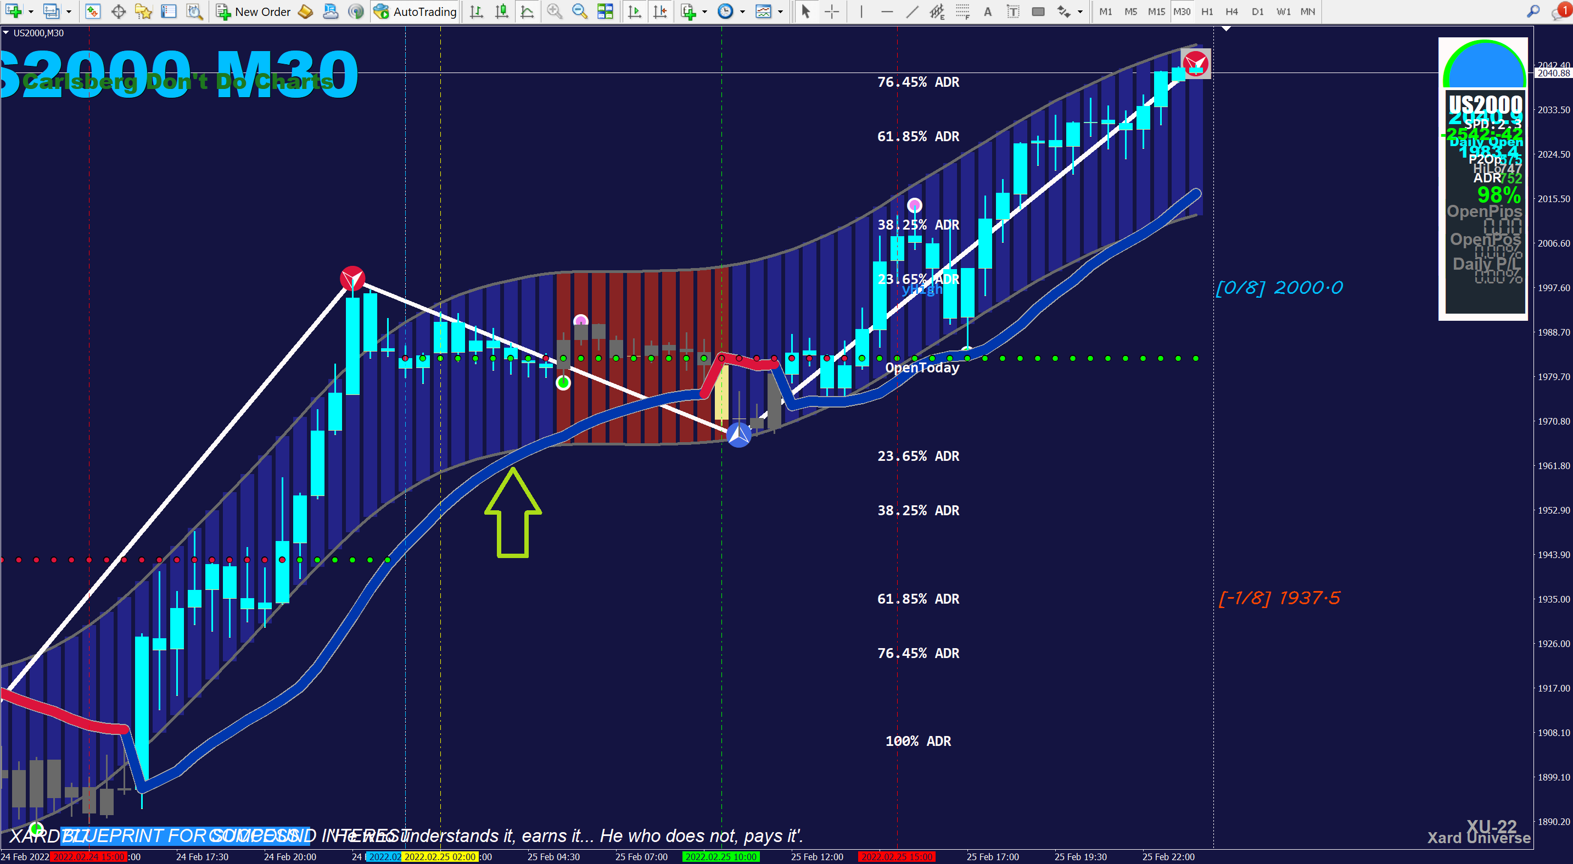
Task: Open the Templates dropdown arrow
Action: (780, 12)
